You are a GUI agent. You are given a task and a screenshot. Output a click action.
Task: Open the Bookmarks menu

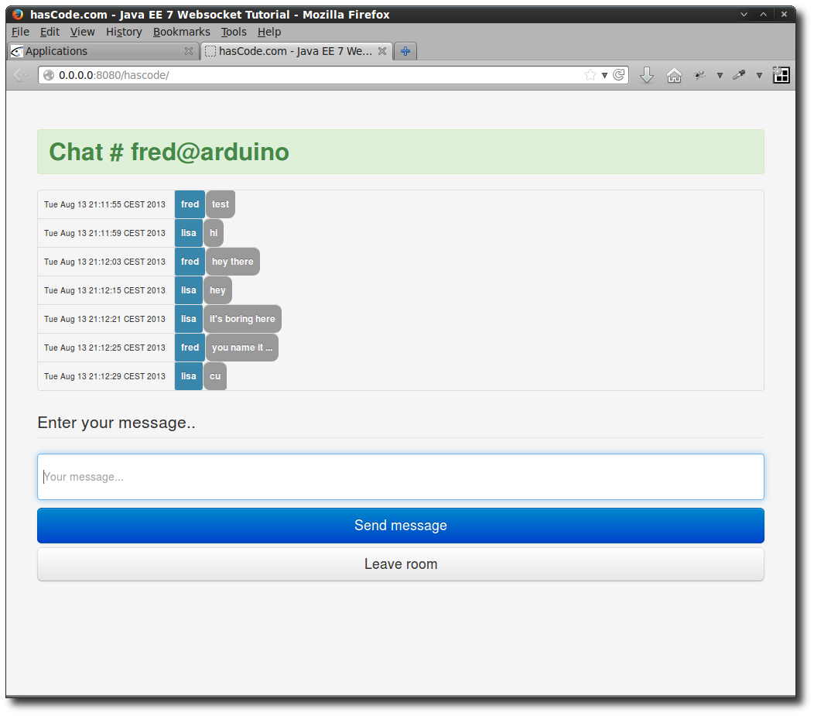click(181, 32)
